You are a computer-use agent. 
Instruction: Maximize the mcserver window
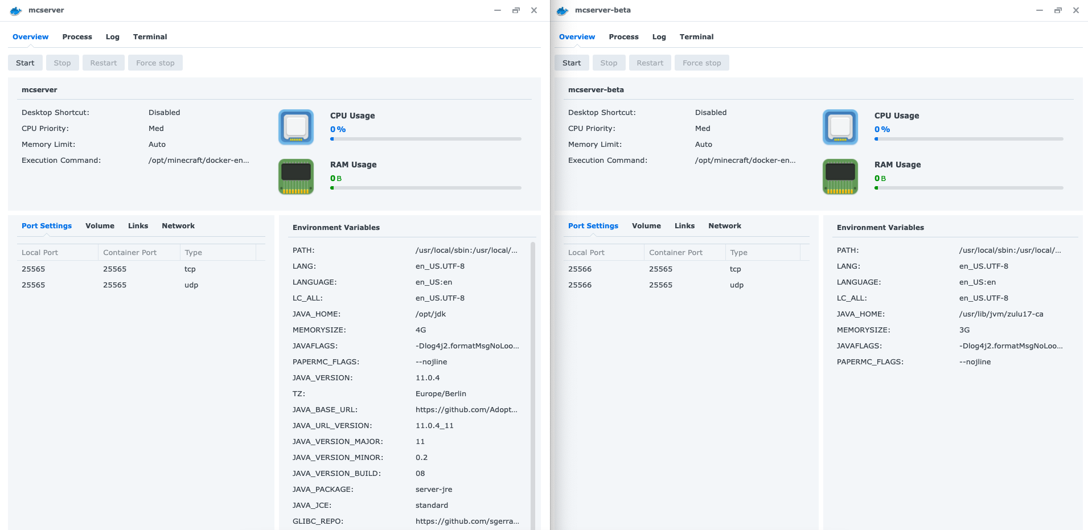point(516,10)
